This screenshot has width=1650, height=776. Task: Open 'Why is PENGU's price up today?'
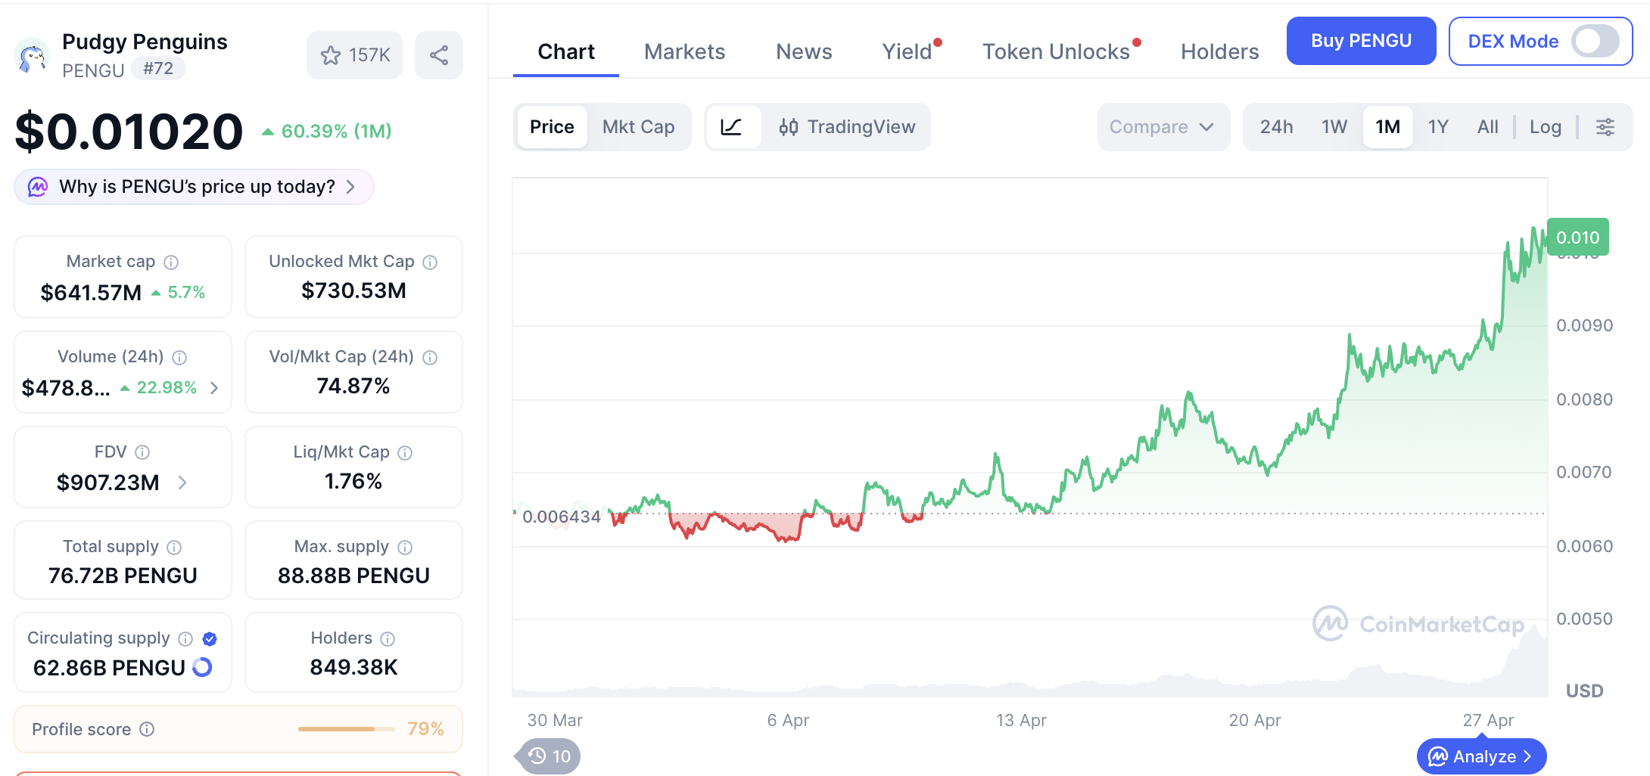(x=194, y=187)
